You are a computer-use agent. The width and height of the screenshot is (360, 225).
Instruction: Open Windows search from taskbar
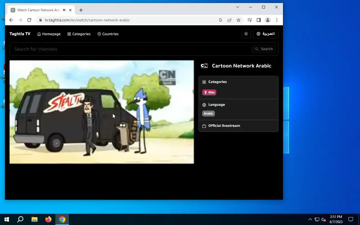click(20, 219)
